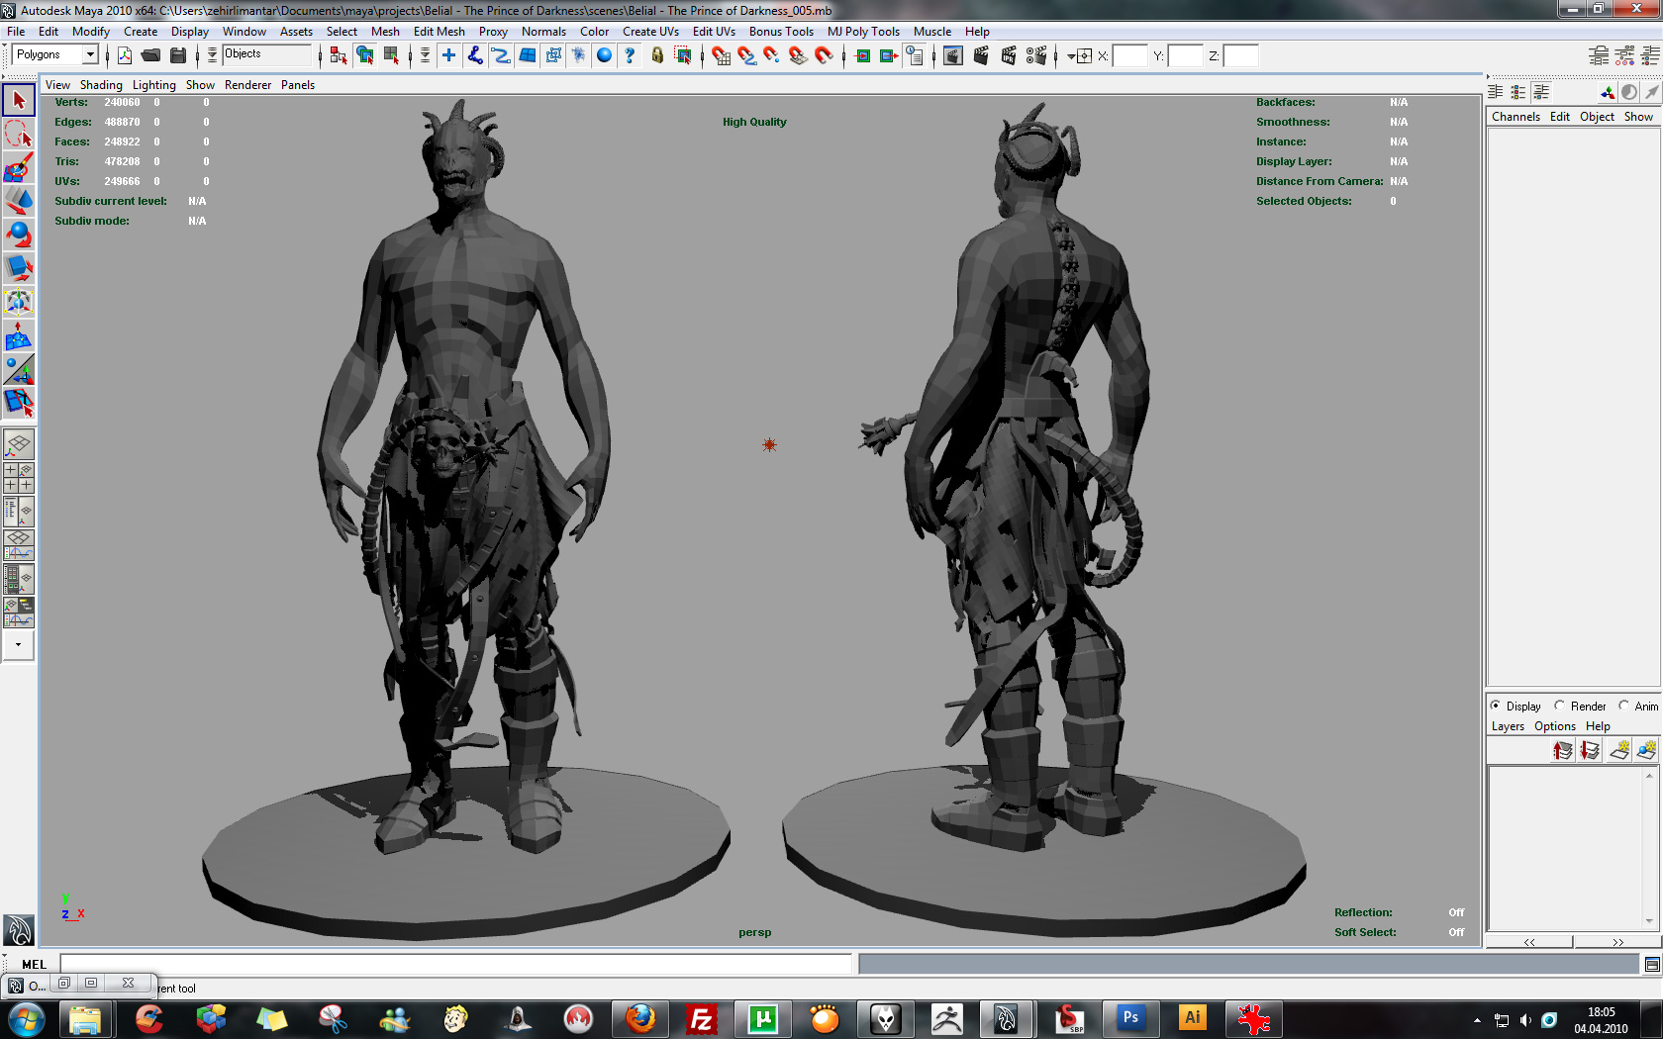1663x1039 pixels.
Task: Expand the panel layout options arrow
Action: (19, 645)
